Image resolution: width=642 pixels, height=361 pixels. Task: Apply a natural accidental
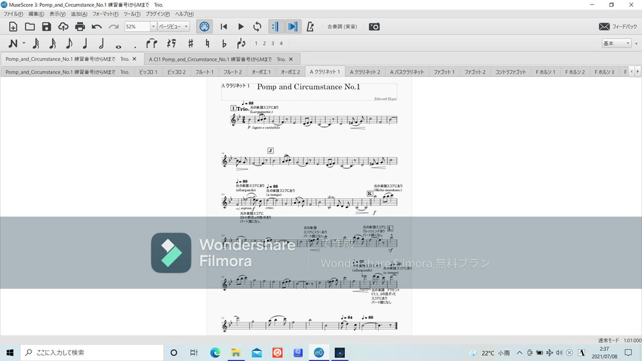click(207, 43)
